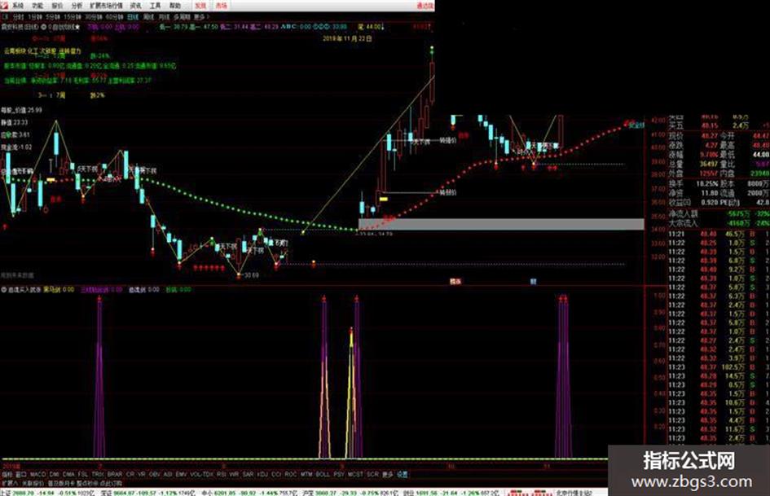Click the 财 marker under main chart
The image size is (770, 496).
coord(533,282)
